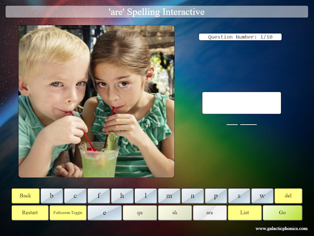
Task: Select the 'qu' digraph key
Action: click(x=140, y=212)
